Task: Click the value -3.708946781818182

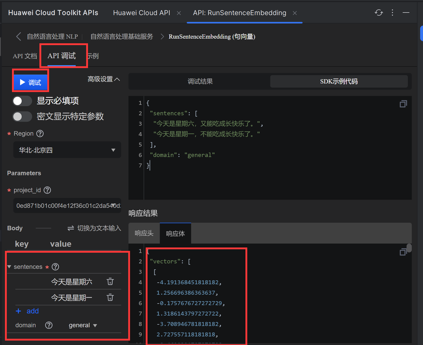Action: tap(187, 324)
